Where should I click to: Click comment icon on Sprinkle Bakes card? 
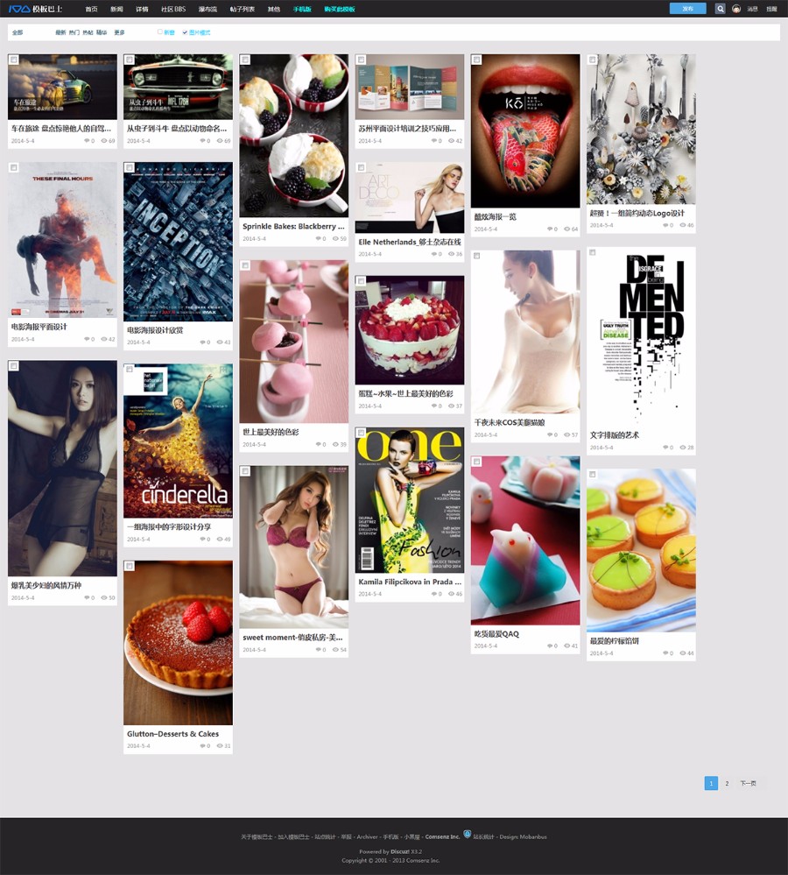point(319,239)
